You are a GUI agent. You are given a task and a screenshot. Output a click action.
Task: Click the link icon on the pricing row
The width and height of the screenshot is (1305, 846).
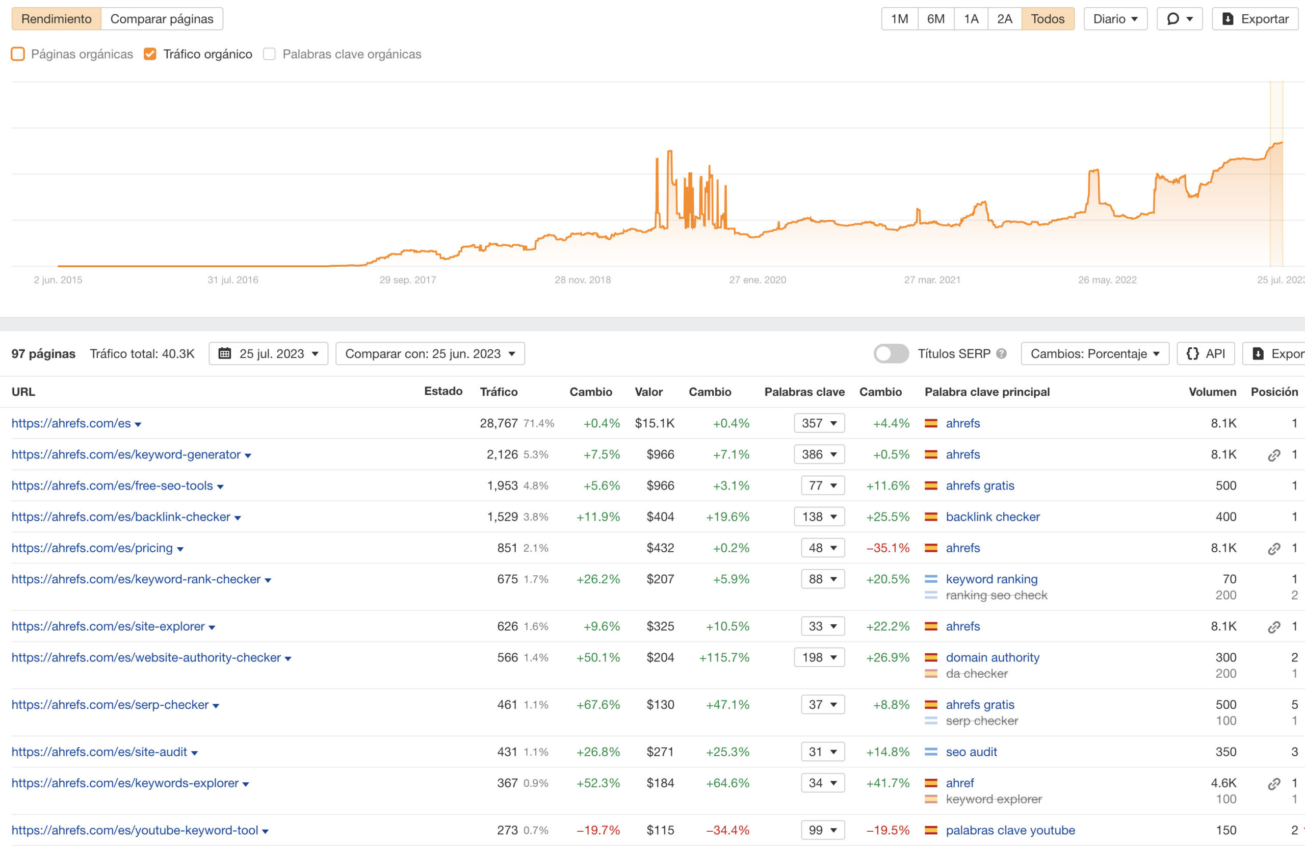[x=1273, y=548]
